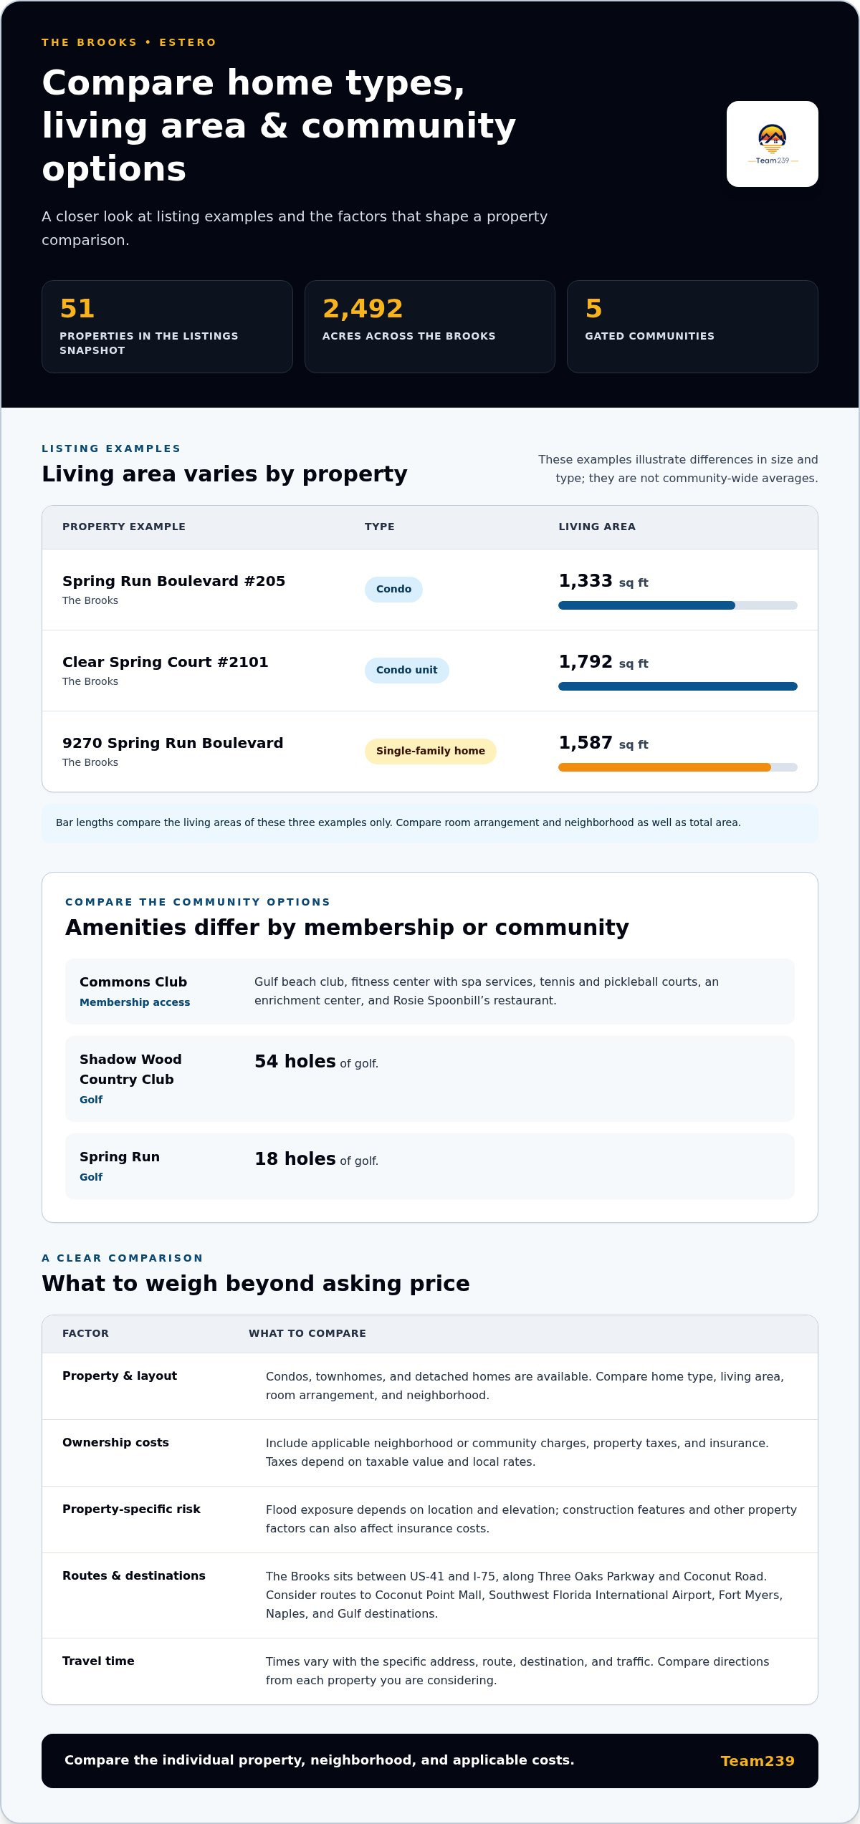
Task: Click the Commons Club heading
Action: coord(133,981)
